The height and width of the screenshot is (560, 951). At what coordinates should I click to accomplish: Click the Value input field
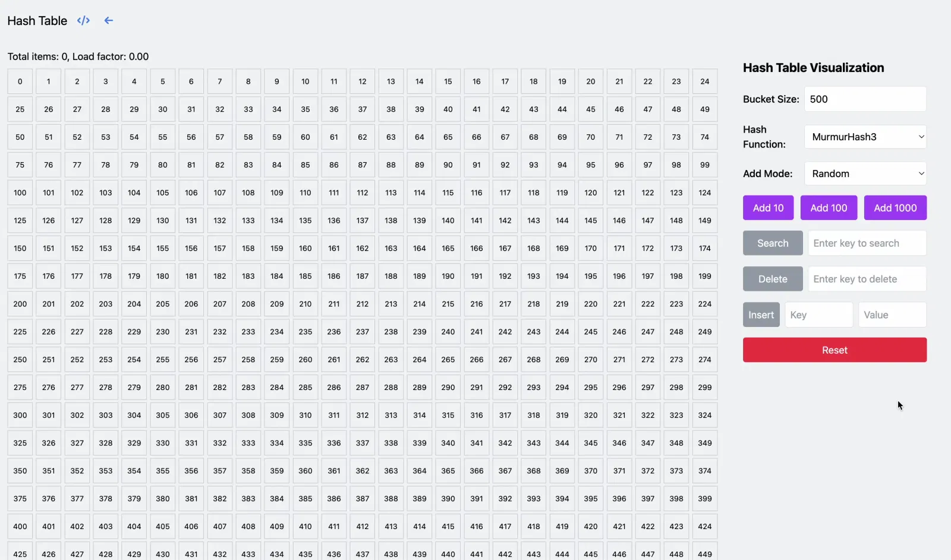892,315
